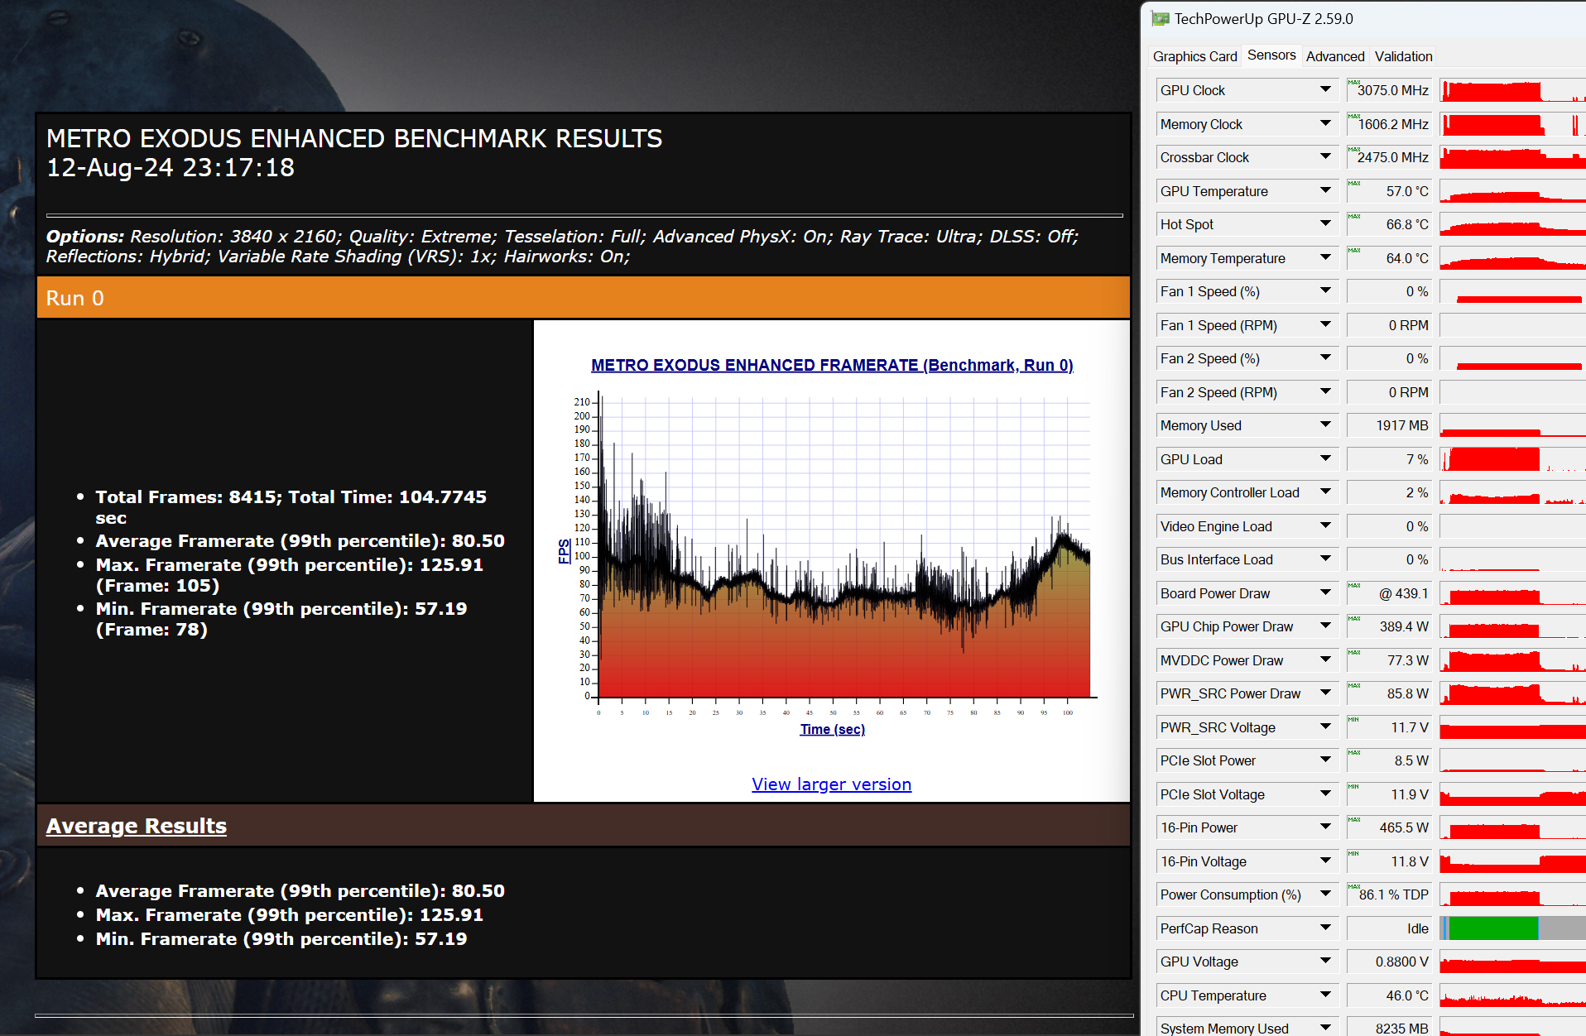
Task: Expand the System Memory Used dropdown
Action: point(1325,1028)
